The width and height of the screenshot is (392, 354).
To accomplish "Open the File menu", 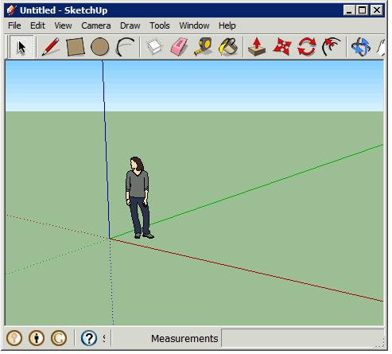I will pos(14,25).
